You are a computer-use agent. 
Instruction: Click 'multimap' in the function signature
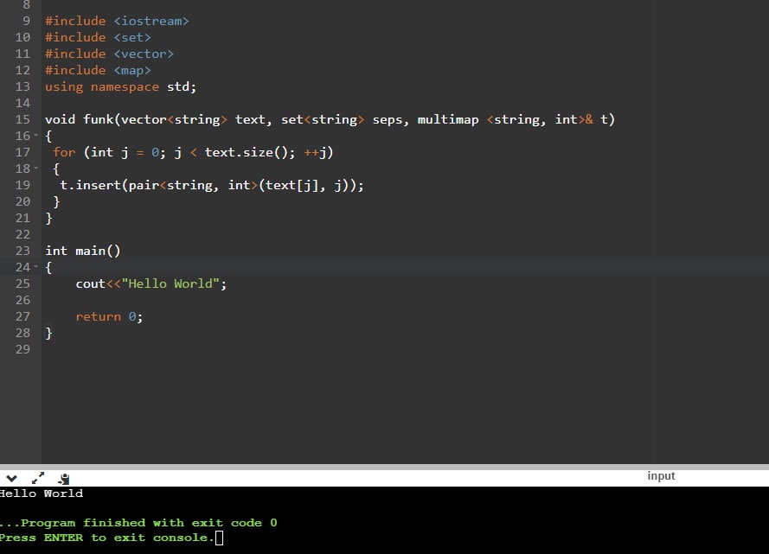448,119
